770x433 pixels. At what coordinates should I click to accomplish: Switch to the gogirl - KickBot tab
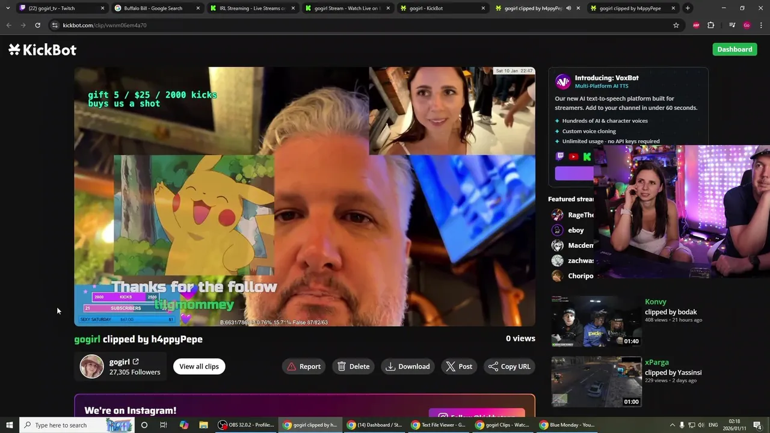(443, 8)
